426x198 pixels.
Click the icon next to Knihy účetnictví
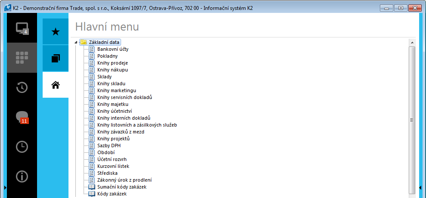coord(92,111)
